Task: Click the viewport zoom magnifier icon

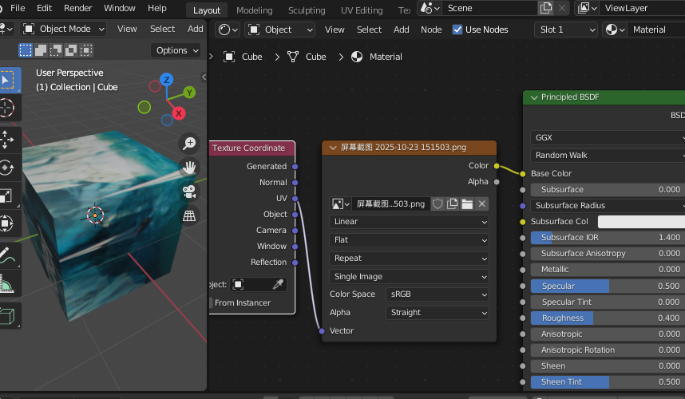Action: (189, 143)
